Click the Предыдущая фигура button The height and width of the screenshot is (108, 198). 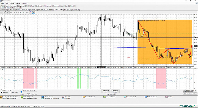pyautogui.click(x=105, y=91)
